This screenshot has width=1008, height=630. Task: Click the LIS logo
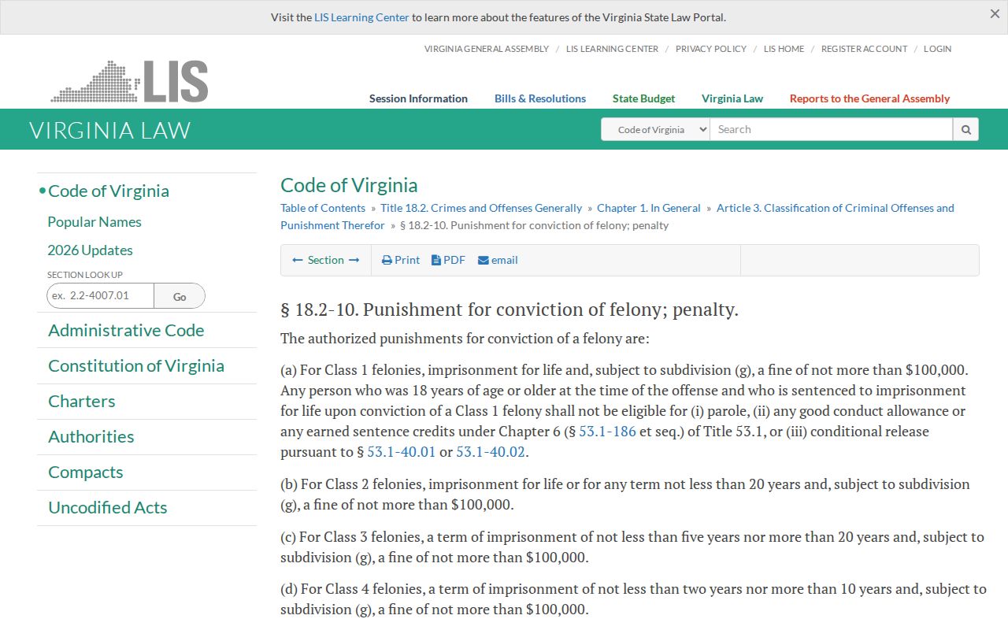tap(130, 81)
